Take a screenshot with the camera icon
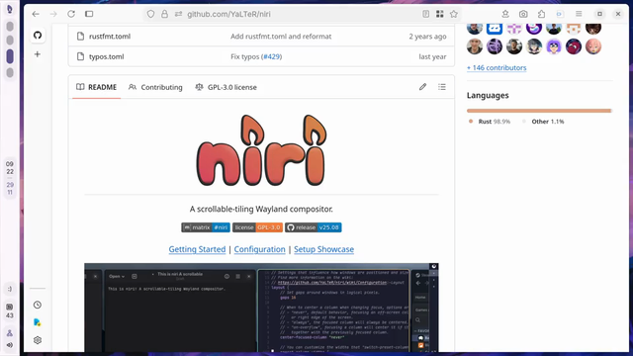633x356 pixels. click(523, 14)
